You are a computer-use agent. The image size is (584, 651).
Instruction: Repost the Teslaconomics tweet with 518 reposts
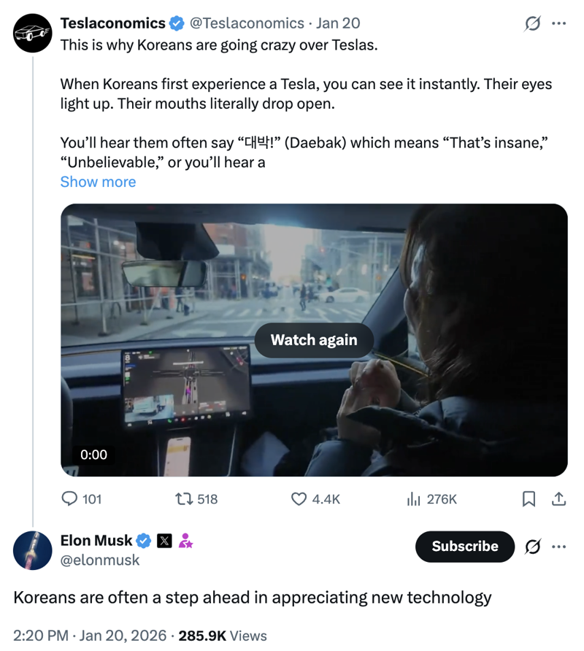185,499
